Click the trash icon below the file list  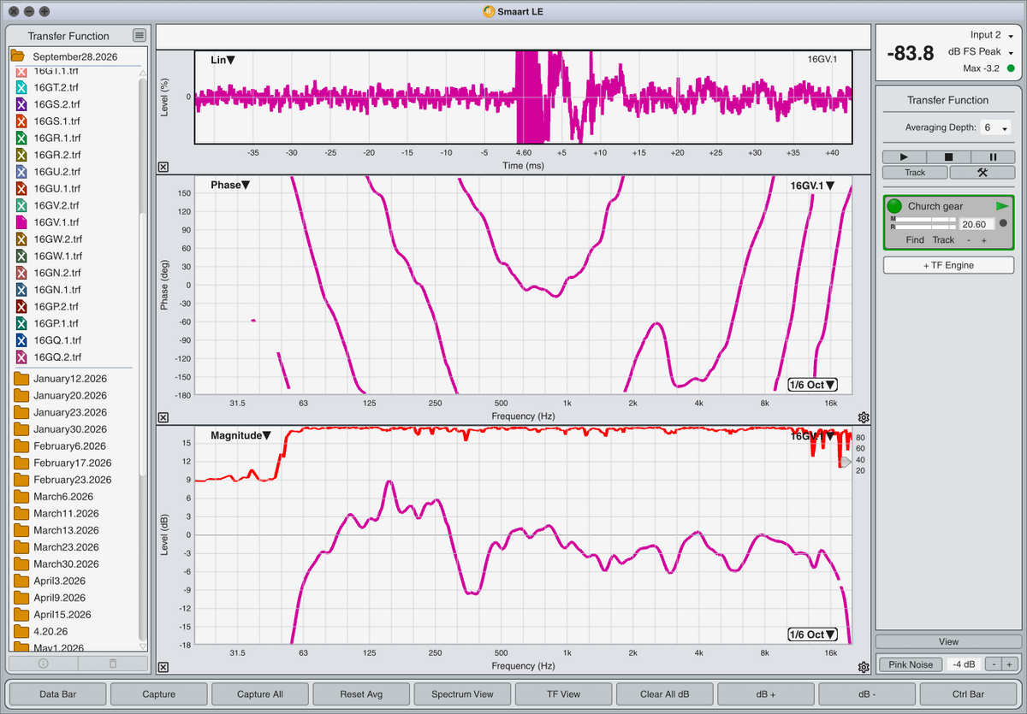point(112,664)
